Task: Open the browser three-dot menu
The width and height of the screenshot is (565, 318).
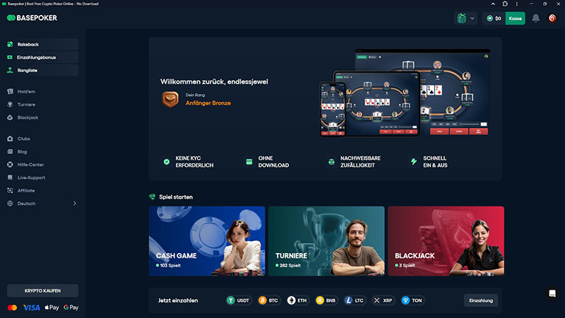Action: (517, 4)
